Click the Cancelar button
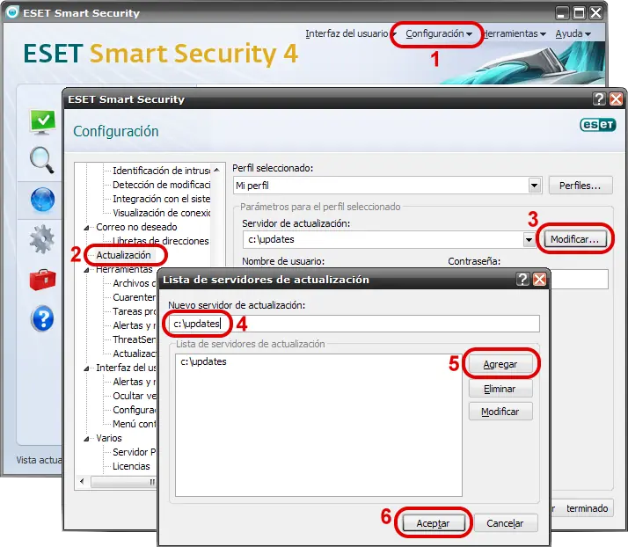The width and height of the screenshot is (628, 547). [x=506, y=523]
